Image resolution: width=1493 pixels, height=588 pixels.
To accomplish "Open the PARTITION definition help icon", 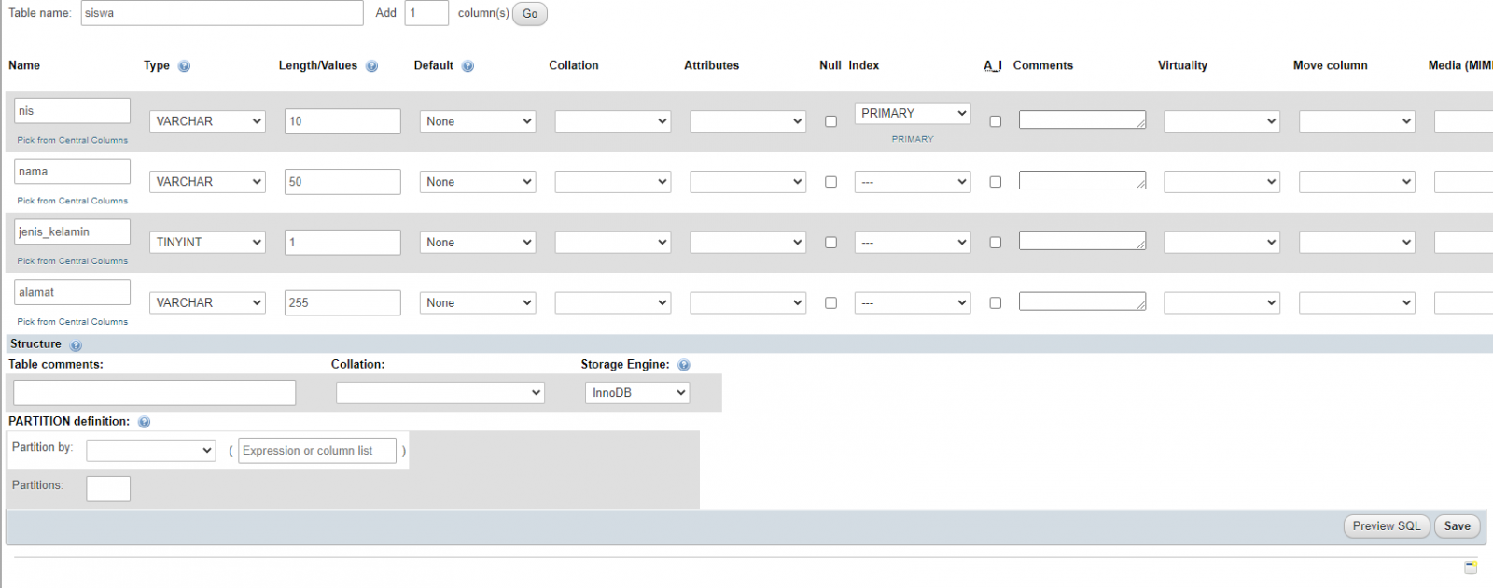I will pyautogui.click(x=144, y=422).
